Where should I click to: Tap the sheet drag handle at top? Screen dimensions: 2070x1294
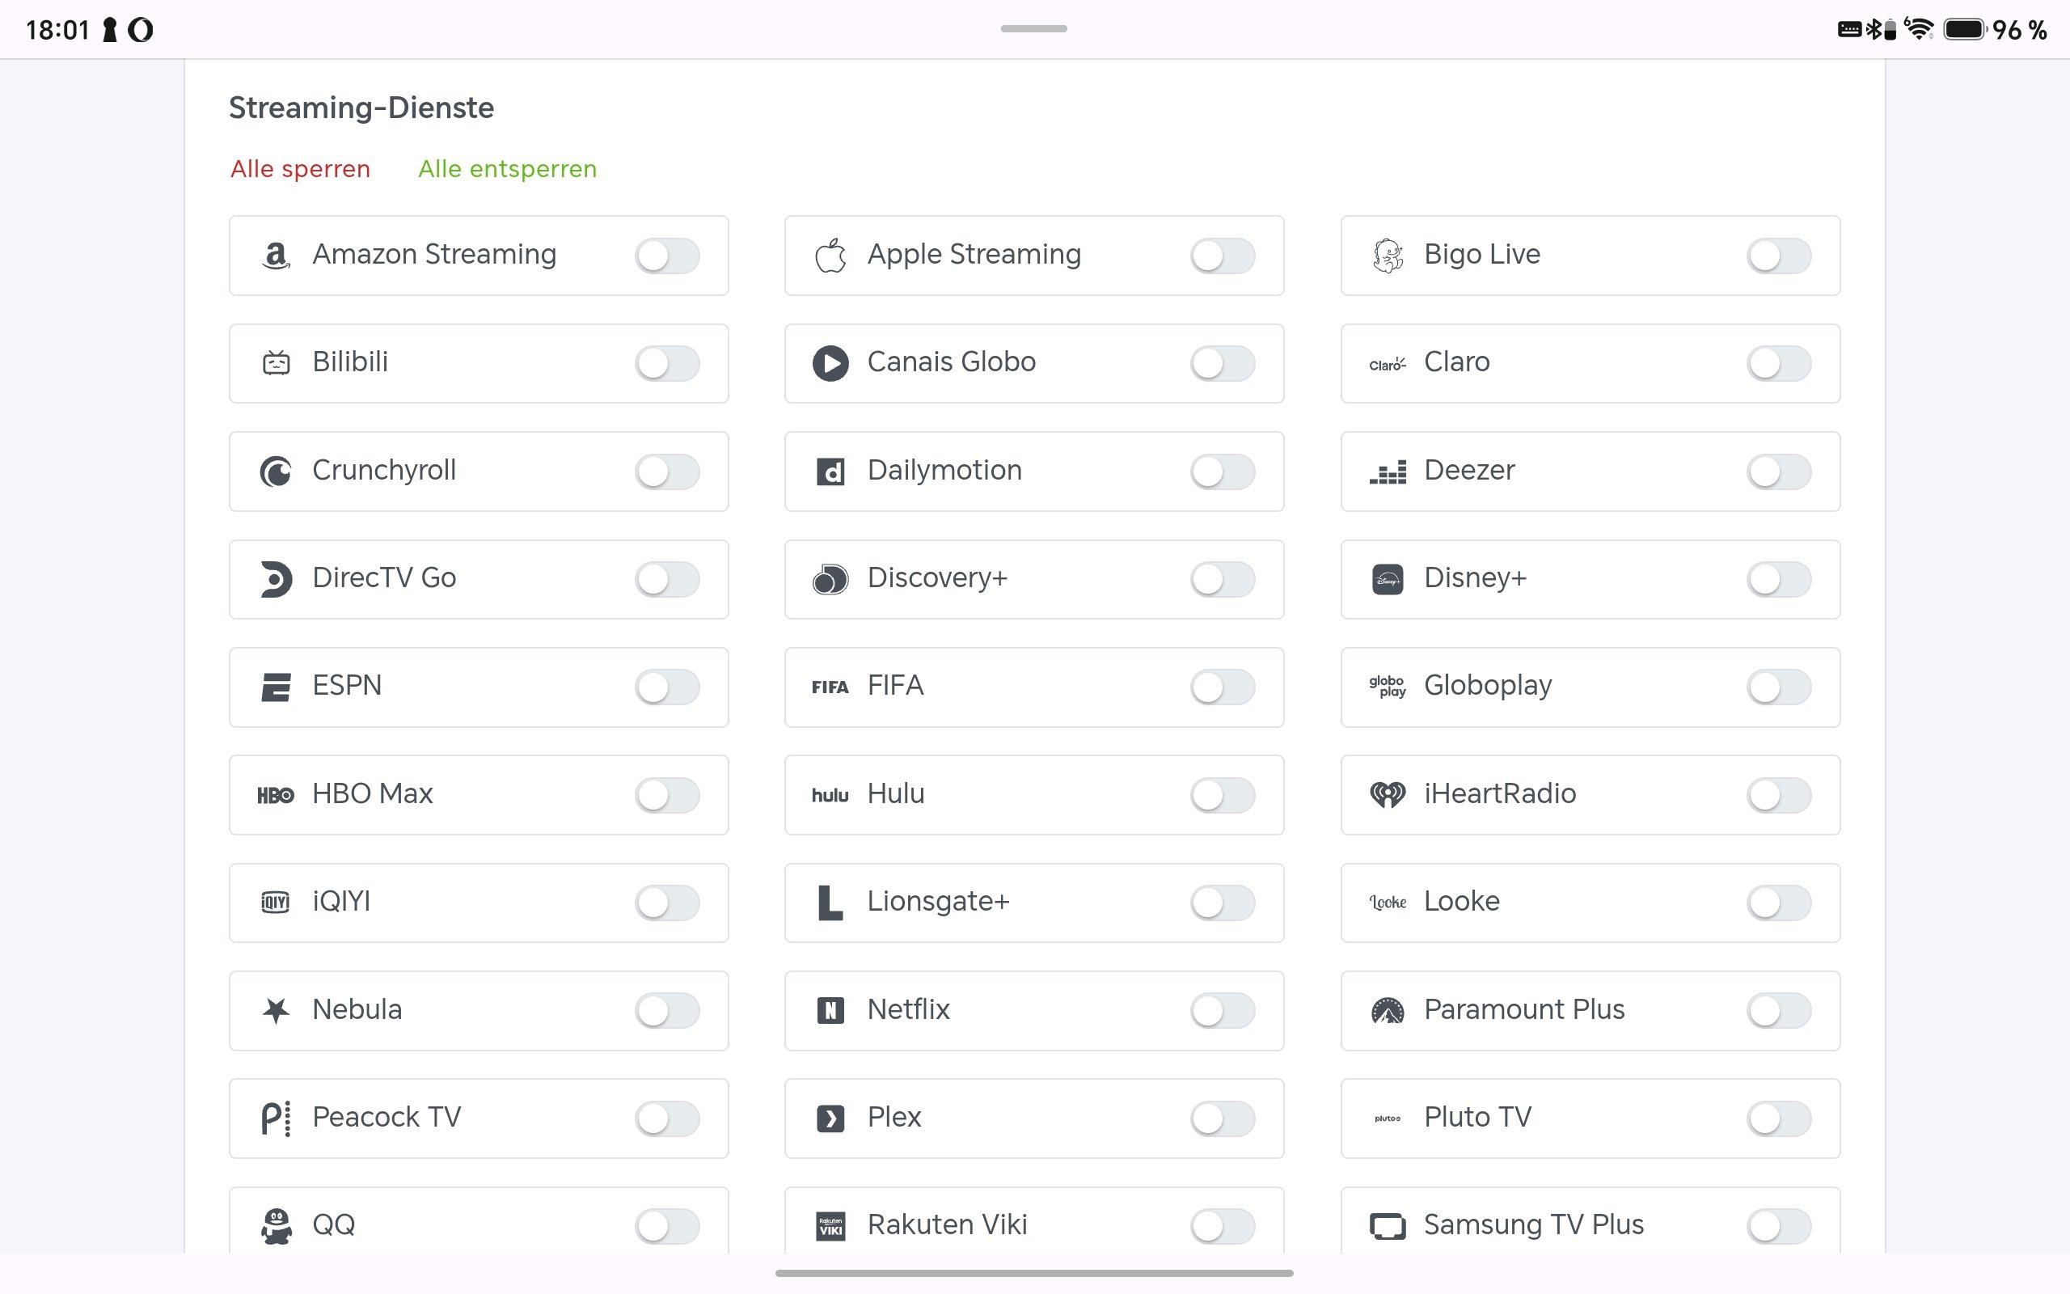click(x=1034, y=29)
